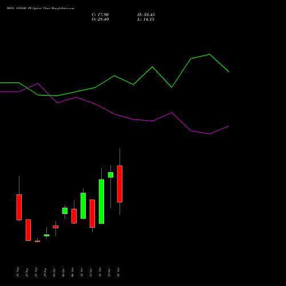Screen dimensions: 286x286
Task: Click the 28 Sep date label
Action: pos(36,272)
